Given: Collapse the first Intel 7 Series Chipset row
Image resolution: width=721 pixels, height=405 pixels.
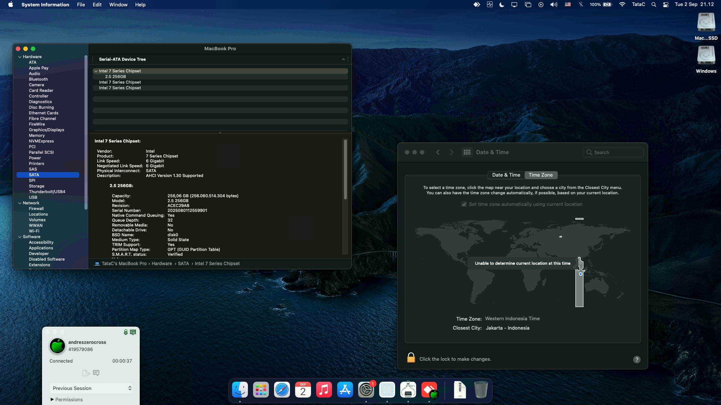Looking at the screenshot, I should point(96,71).
